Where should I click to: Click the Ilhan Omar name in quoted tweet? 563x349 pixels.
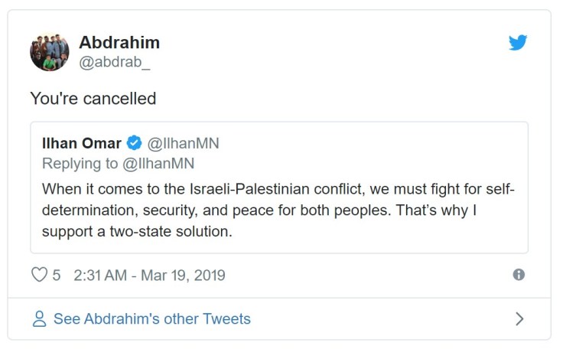point(81,142)
